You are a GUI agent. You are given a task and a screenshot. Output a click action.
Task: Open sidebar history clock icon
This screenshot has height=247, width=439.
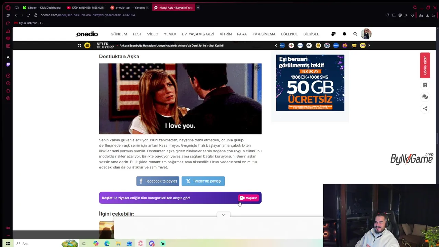(x=8, y=83)
